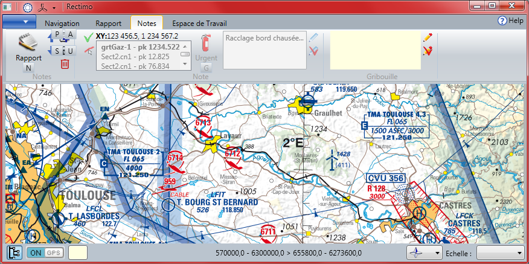Click the up arrow of pk list scrollbar
The width and height of the screenshot is (529, 264).
185,45
